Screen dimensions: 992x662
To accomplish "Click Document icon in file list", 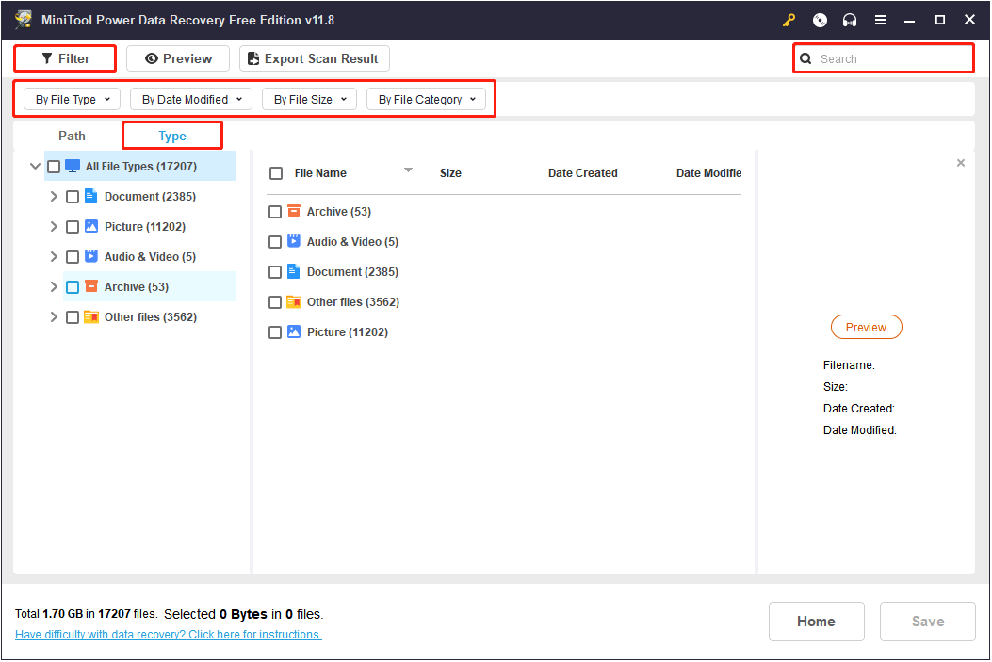I will [x=294, y=271].
